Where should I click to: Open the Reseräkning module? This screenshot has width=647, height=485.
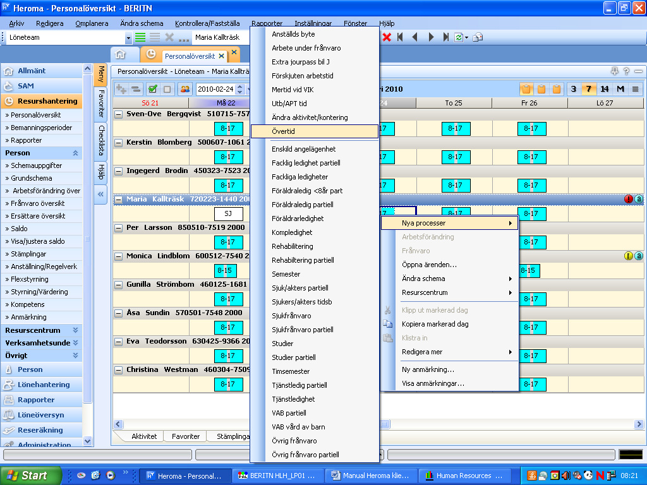point(41,430)
